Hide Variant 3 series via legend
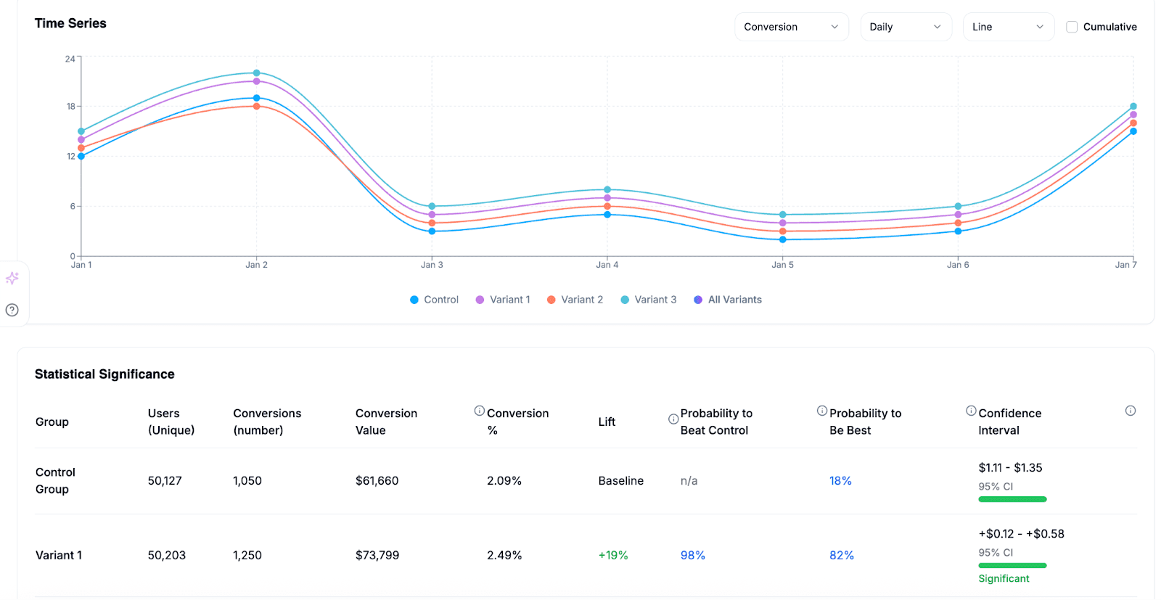This screenshot has height=600, width=1161. coord(648,300)
